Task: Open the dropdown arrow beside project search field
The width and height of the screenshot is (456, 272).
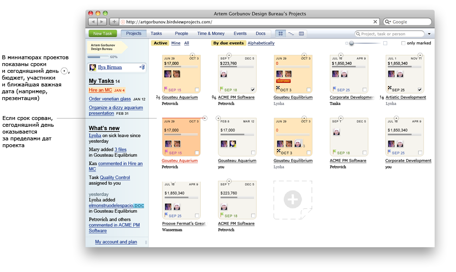Action: tap(429, 34)
